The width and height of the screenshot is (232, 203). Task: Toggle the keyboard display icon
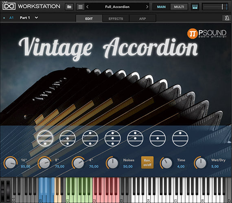coord(195,6)
